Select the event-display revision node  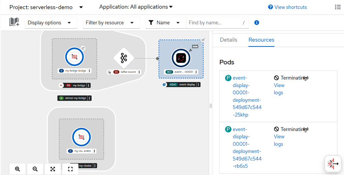pyautogui.click(x=180, y=58)
